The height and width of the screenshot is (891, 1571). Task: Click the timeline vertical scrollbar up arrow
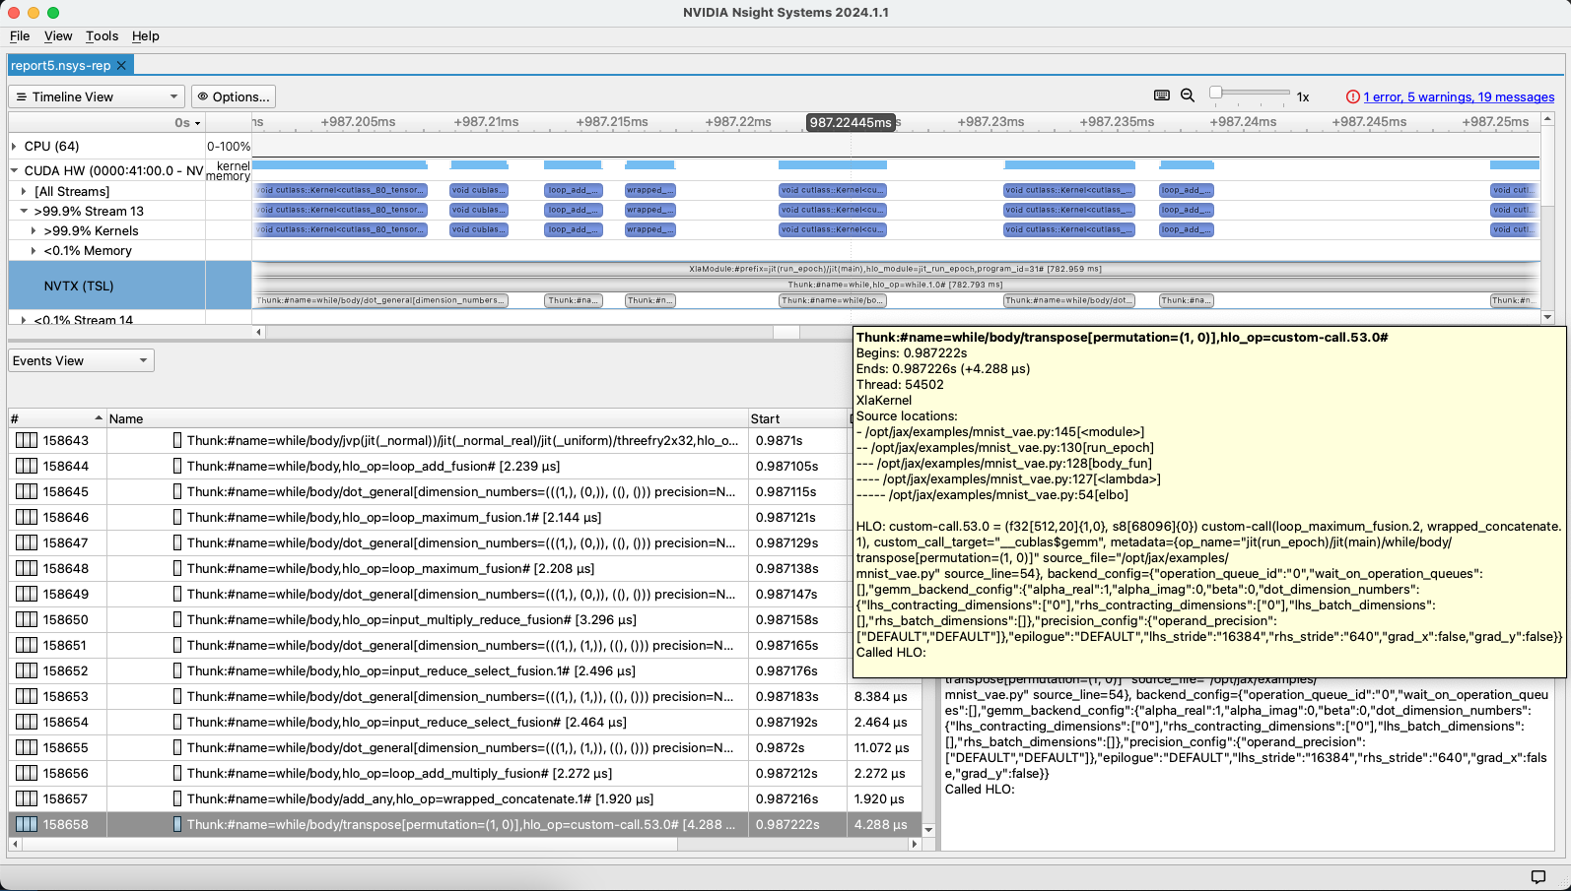point(1547,119)
